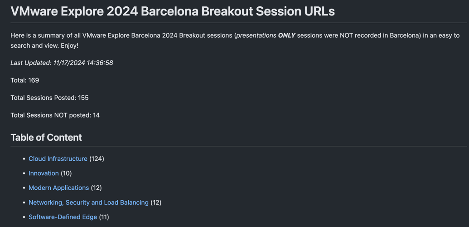Click the (12) count beside Modern Applications

(x=97, y=188)
